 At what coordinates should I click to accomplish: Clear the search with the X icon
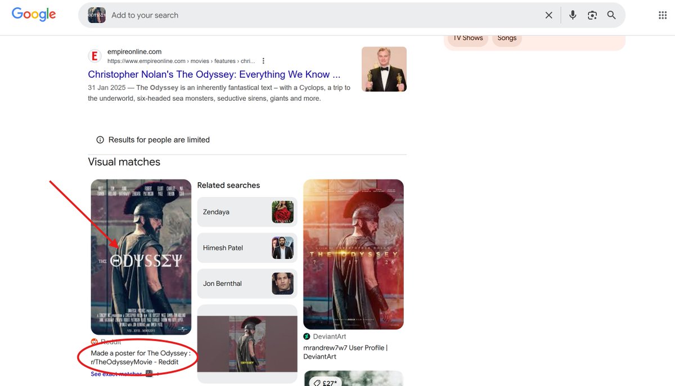coord(549,15)
